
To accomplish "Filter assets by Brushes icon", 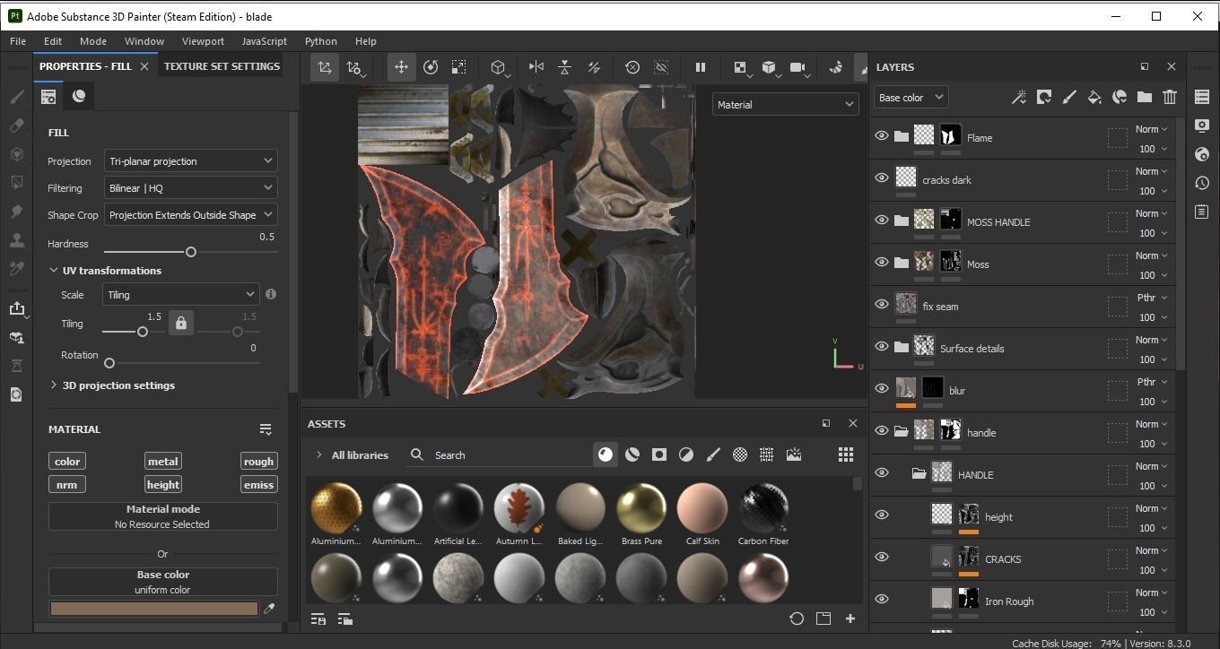I will click(713, 454).
